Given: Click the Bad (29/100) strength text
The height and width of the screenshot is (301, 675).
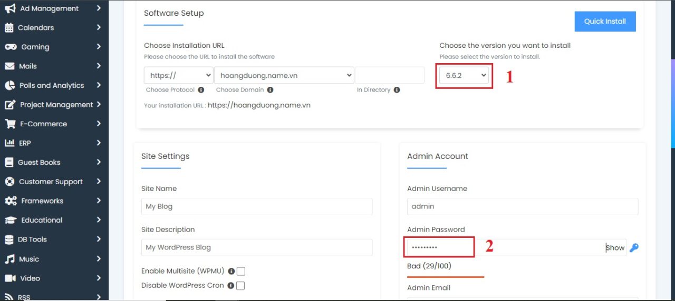Looking at the screenshot, I should tap(429, 266).
